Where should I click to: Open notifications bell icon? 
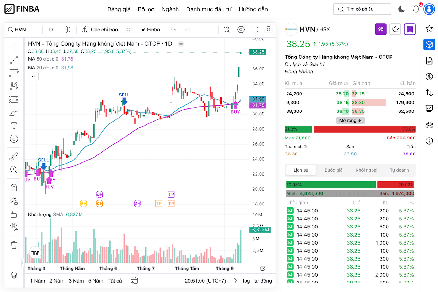pos(416,9)
